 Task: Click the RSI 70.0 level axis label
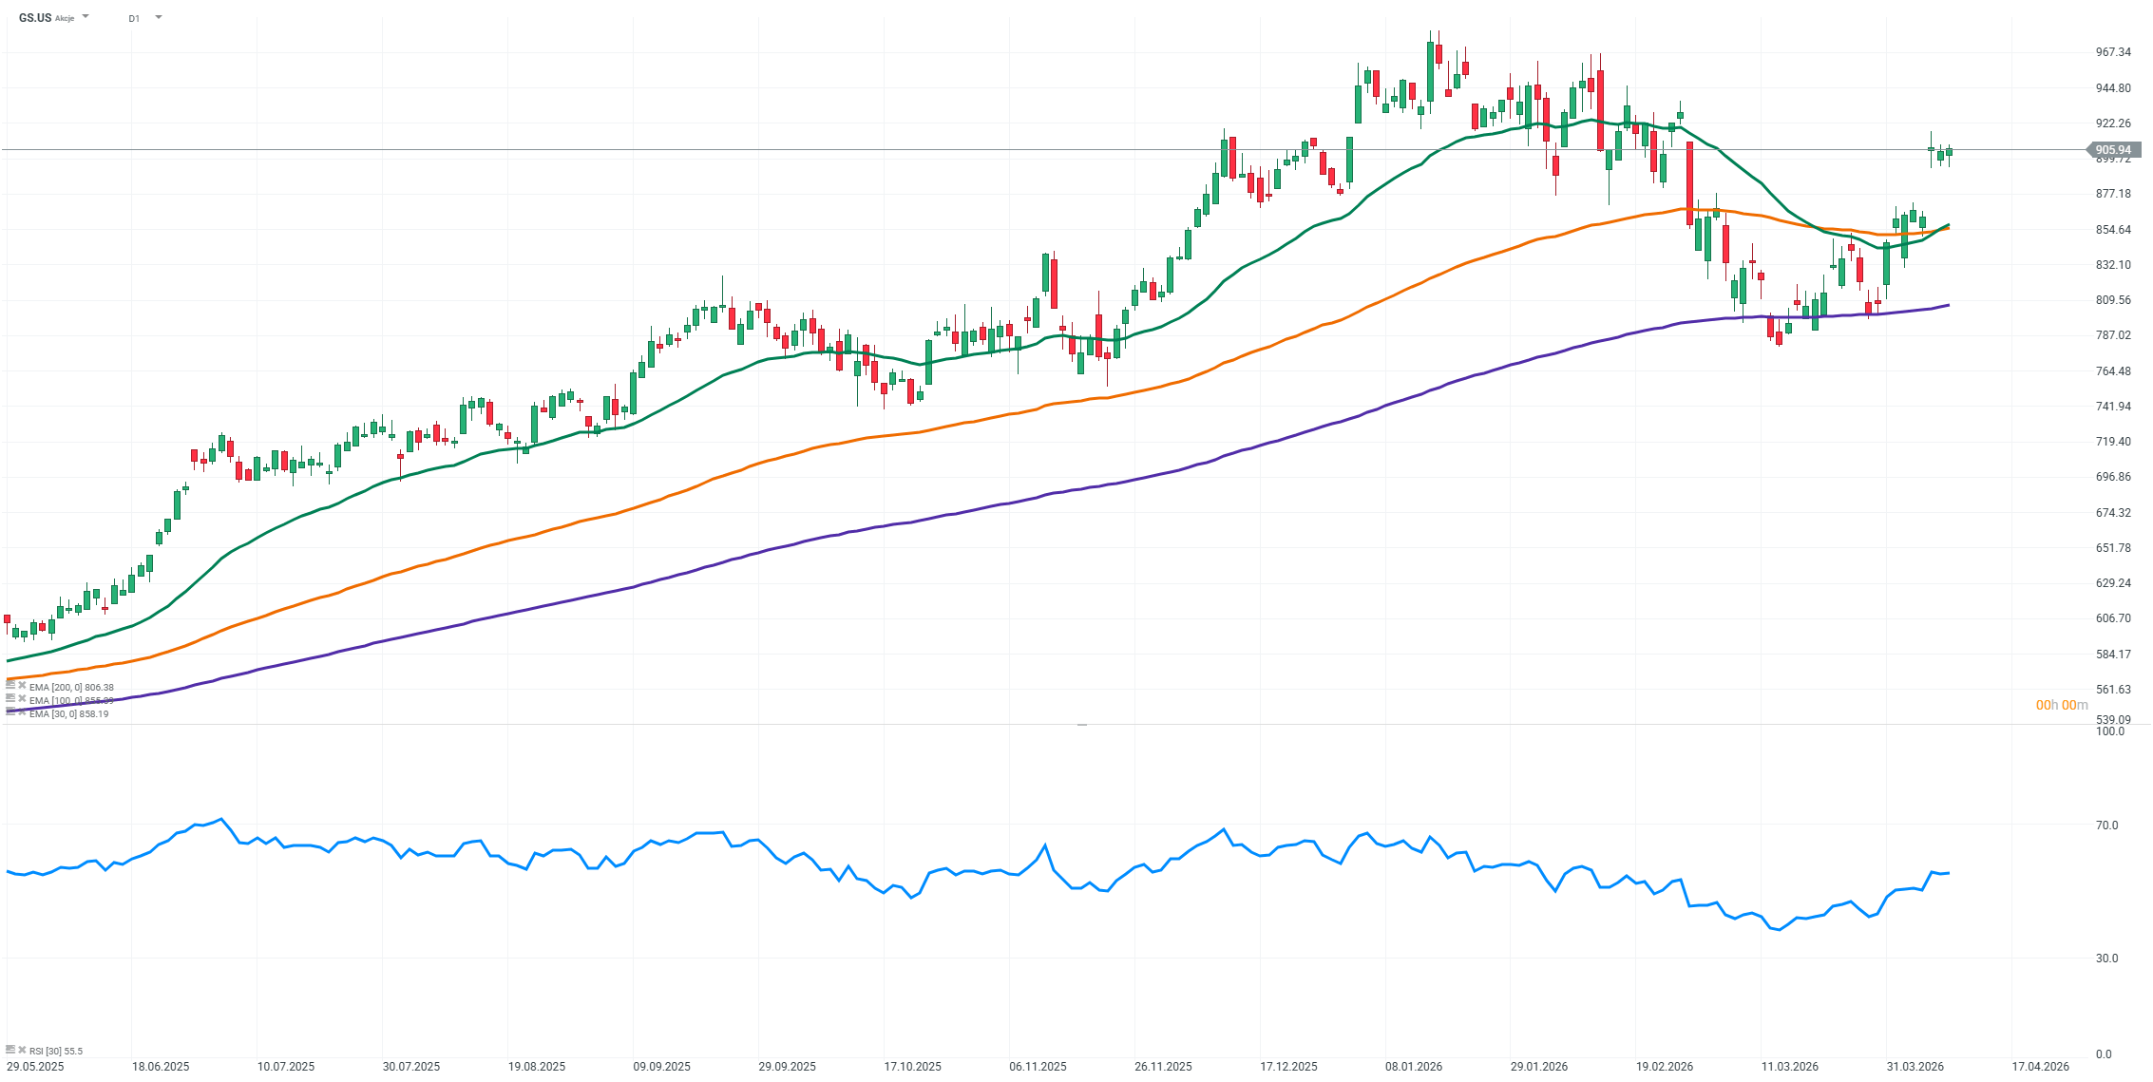(2106, 826)
